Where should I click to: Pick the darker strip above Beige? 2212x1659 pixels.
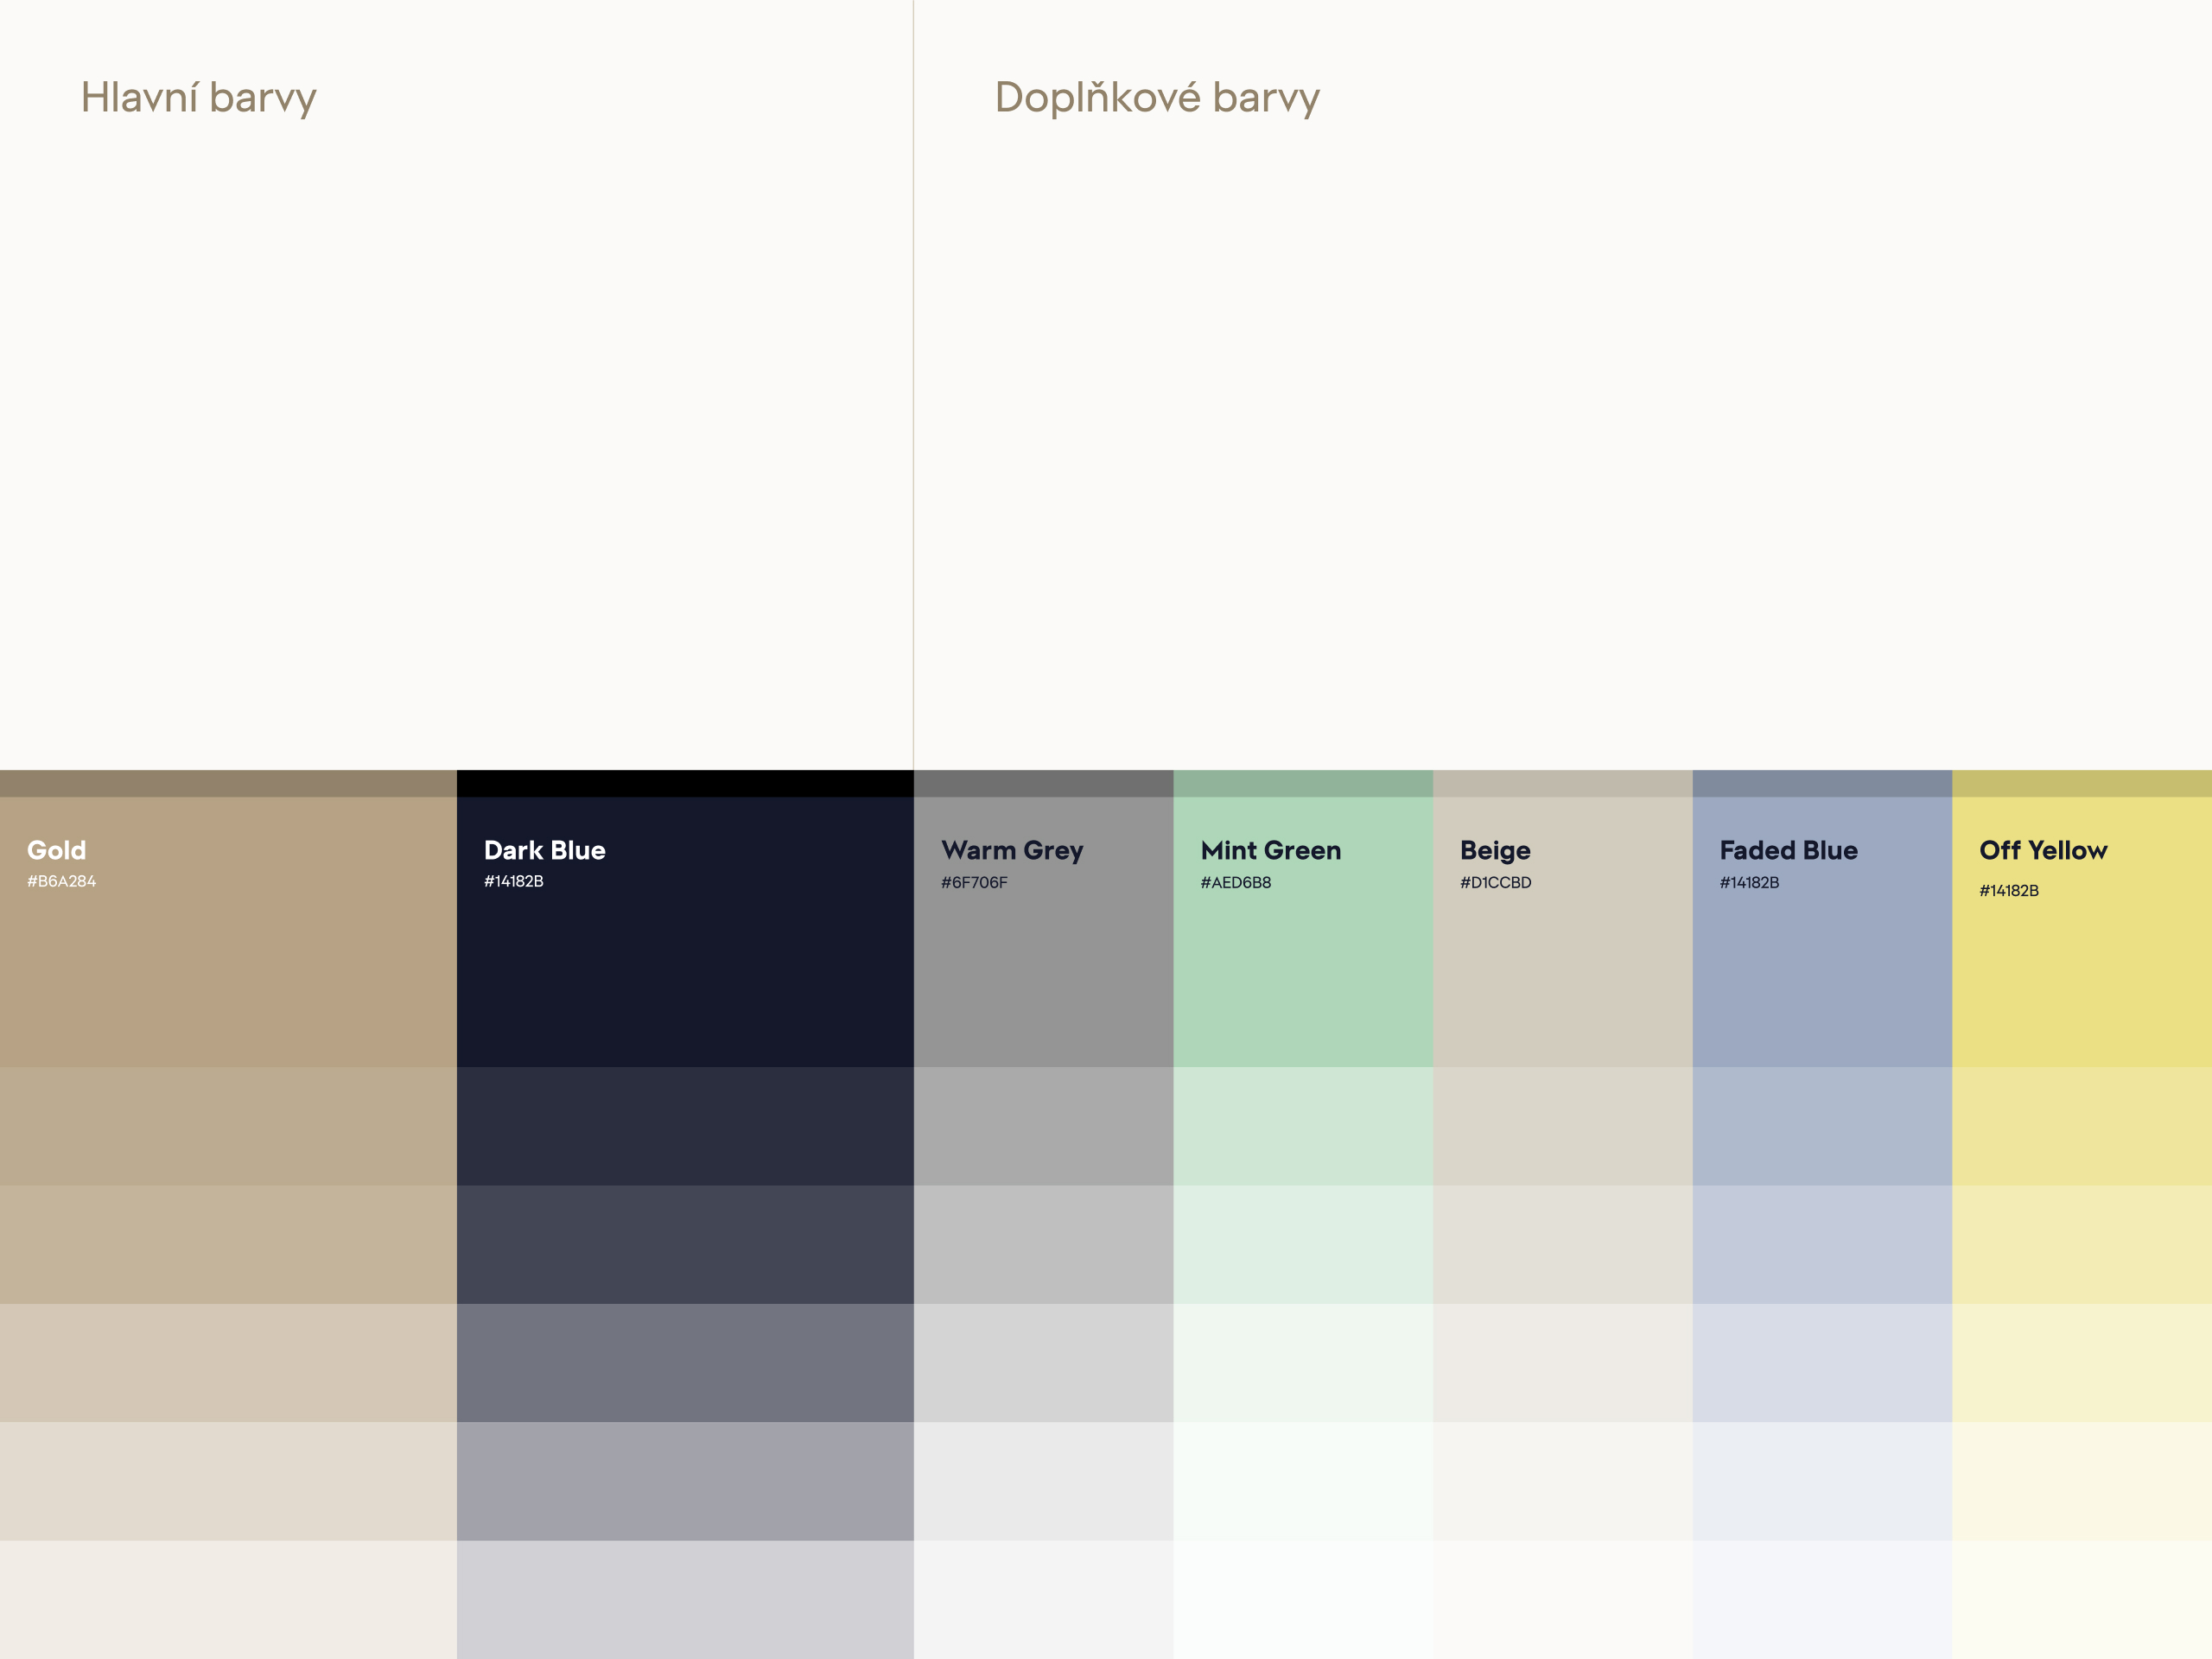pyautogui.click(x=1563, y=783)
